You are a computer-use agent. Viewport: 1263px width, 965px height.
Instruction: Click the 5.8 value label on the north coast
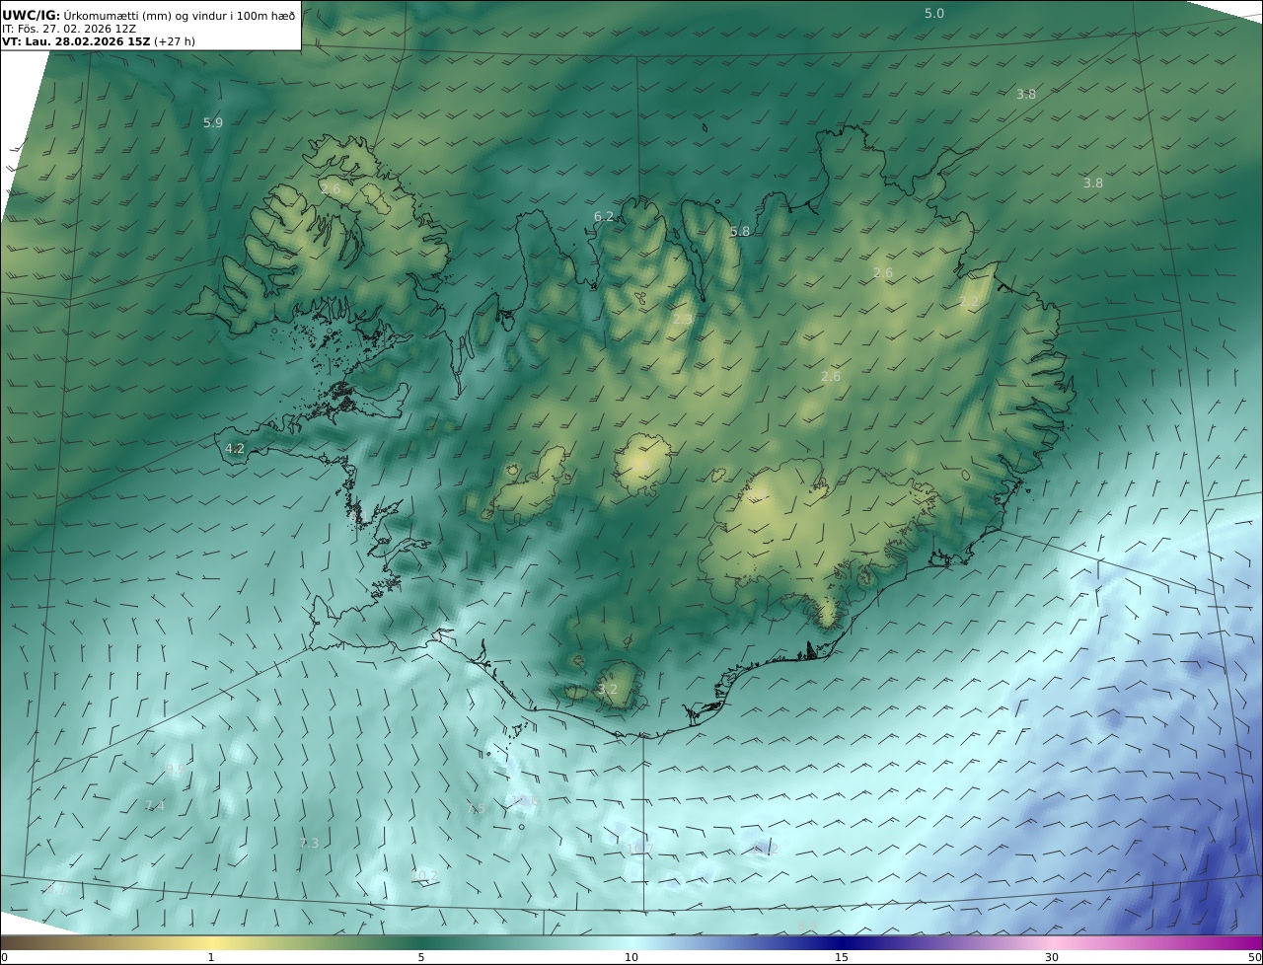[x=740, y=232]
